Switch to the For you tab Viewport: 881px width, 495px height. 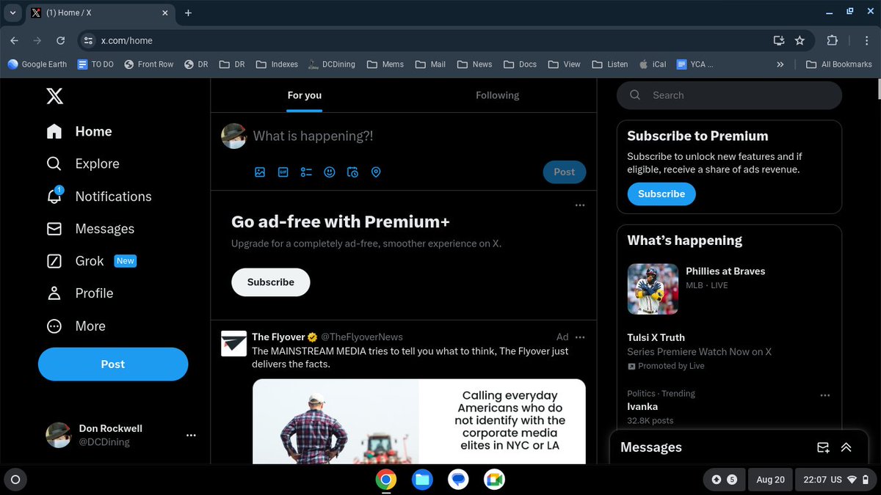tap(305, 95)
